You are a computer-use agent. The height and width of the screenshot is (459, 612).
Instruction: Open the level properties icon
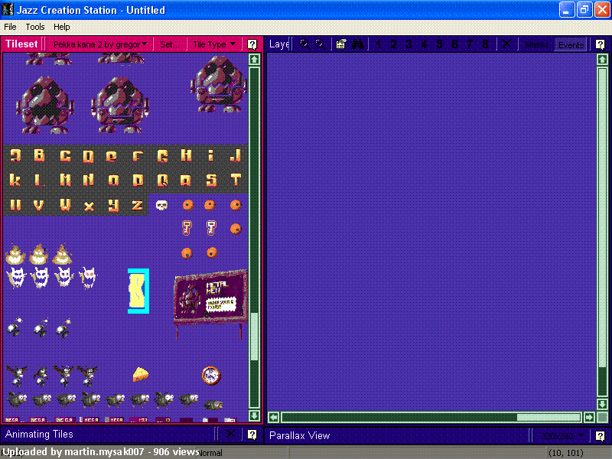(x=340, y=44)
